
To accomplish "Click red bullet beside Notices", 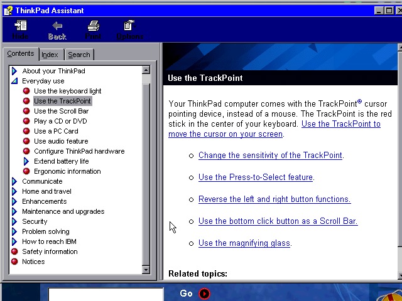I will [14, 261].
